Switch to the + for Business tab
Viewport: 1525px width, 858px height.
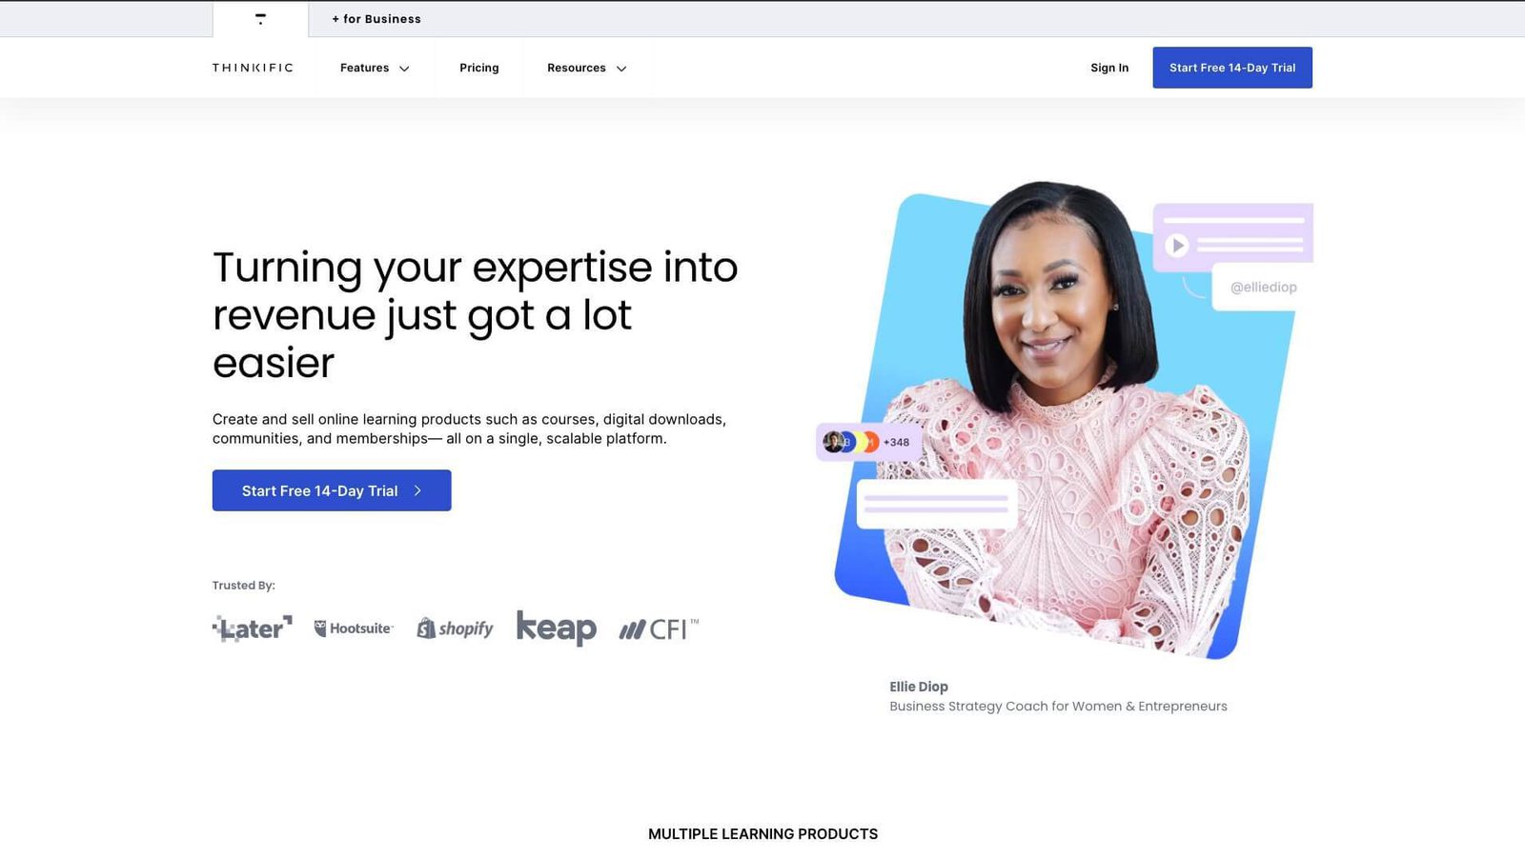[x=376, y=19]
